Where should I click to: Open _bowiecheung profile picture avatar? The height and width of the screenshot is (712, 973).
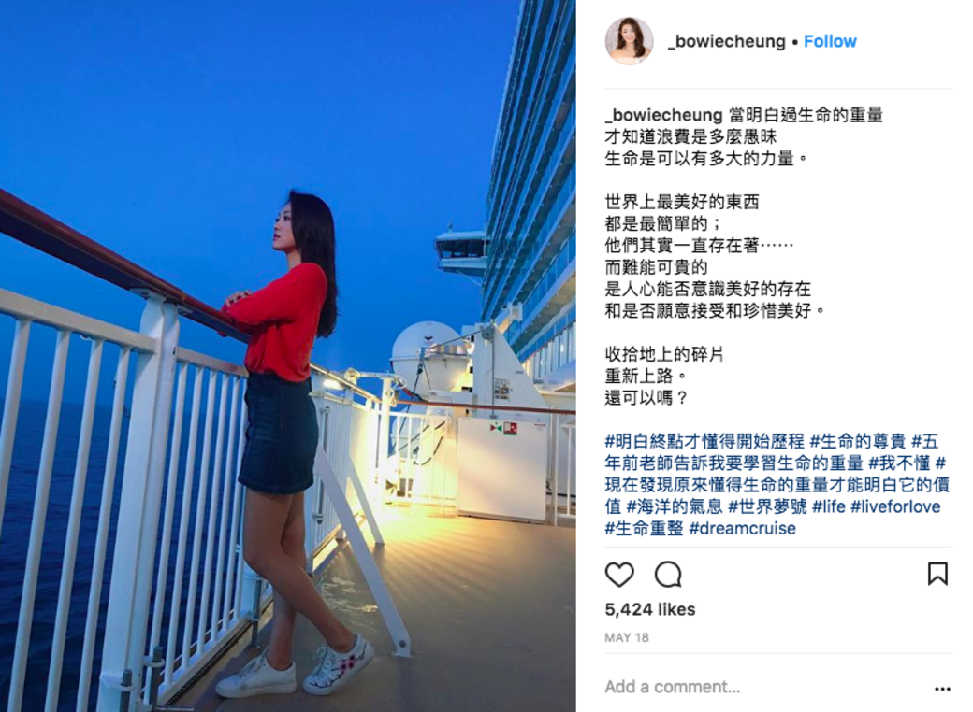click(x=630, y=41)
